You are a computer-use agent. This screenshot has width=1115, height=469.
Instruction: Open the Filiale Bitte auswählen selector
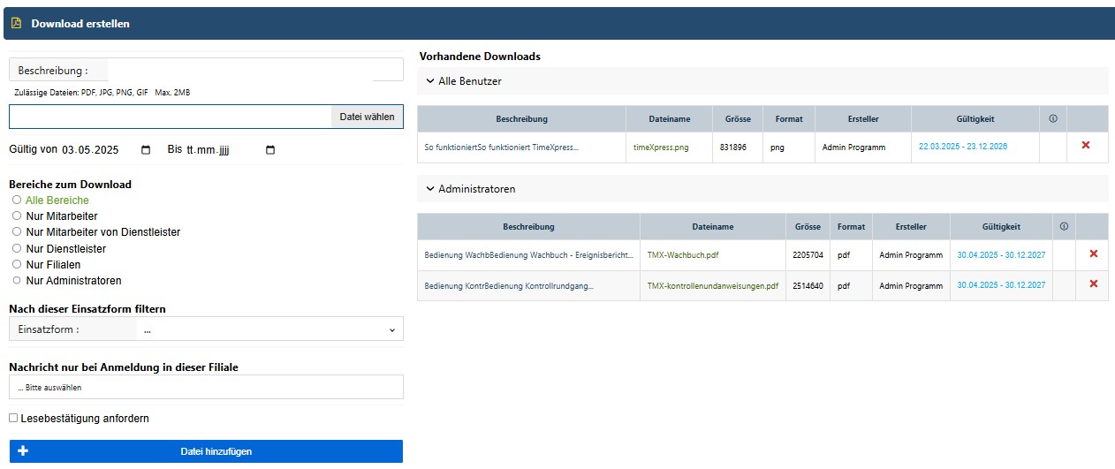tap(206, 387)
